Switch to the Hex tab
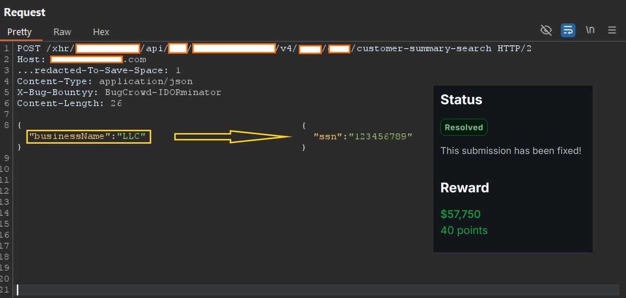Viewport: 626px width, 298px height. click(x=101, y=32)
